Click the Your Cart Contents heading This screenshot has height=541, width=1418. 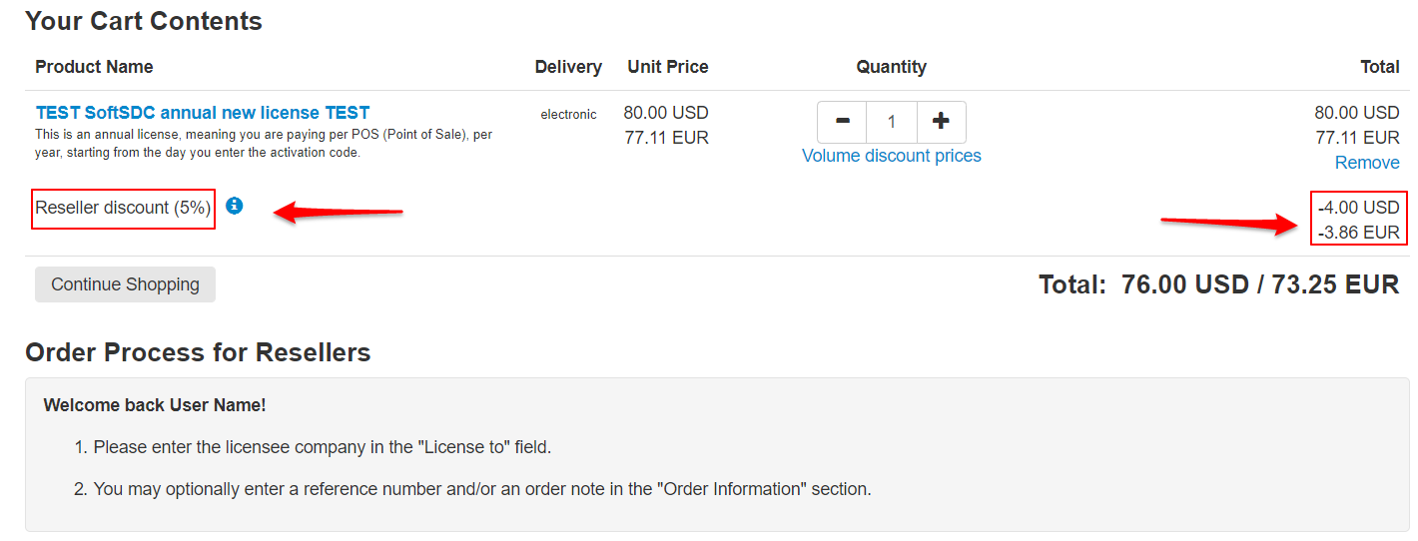pyautogui.click(x=144, y=21)
